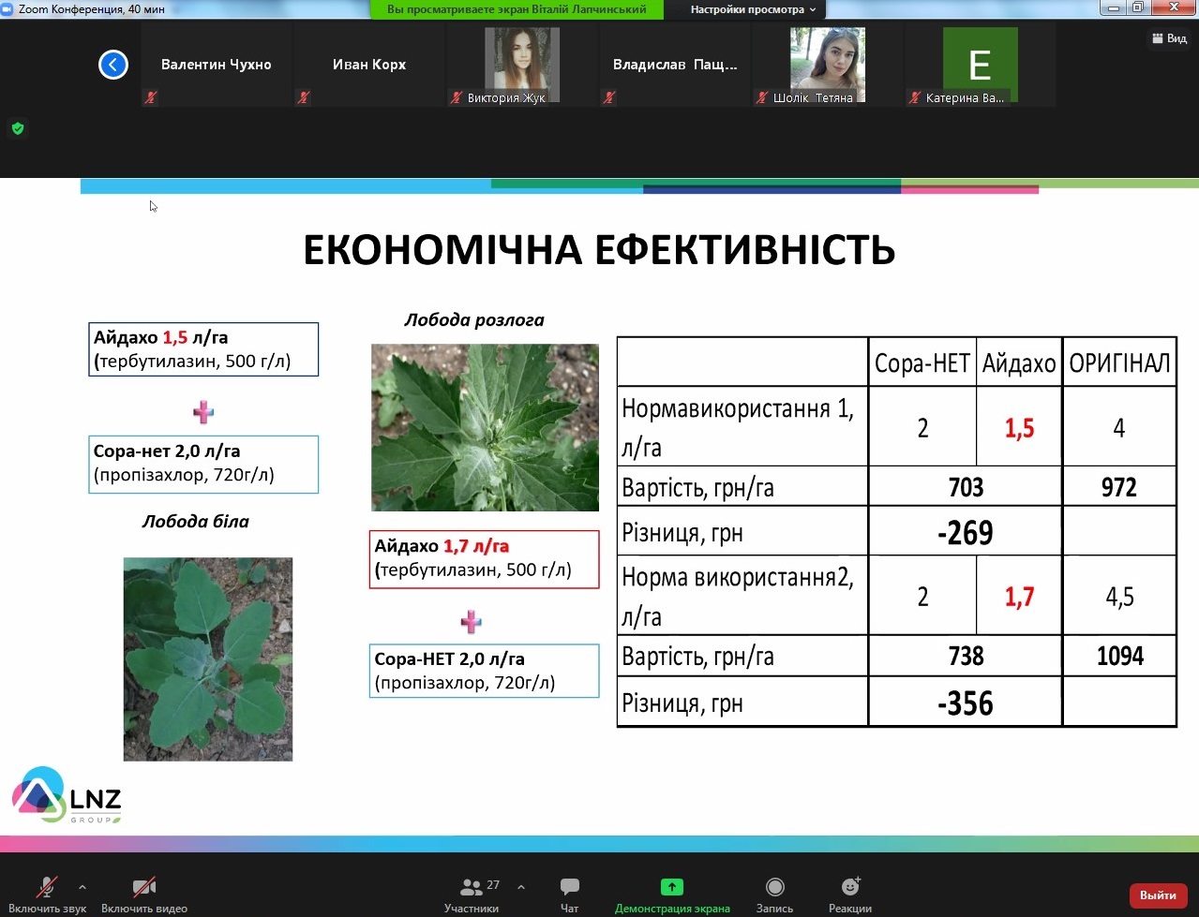The height and width of the screenshot is (917, 1199).
Task: Click the Сора-НЕТ 2,0 л/га lower box
Action: [x=485, y=671]
